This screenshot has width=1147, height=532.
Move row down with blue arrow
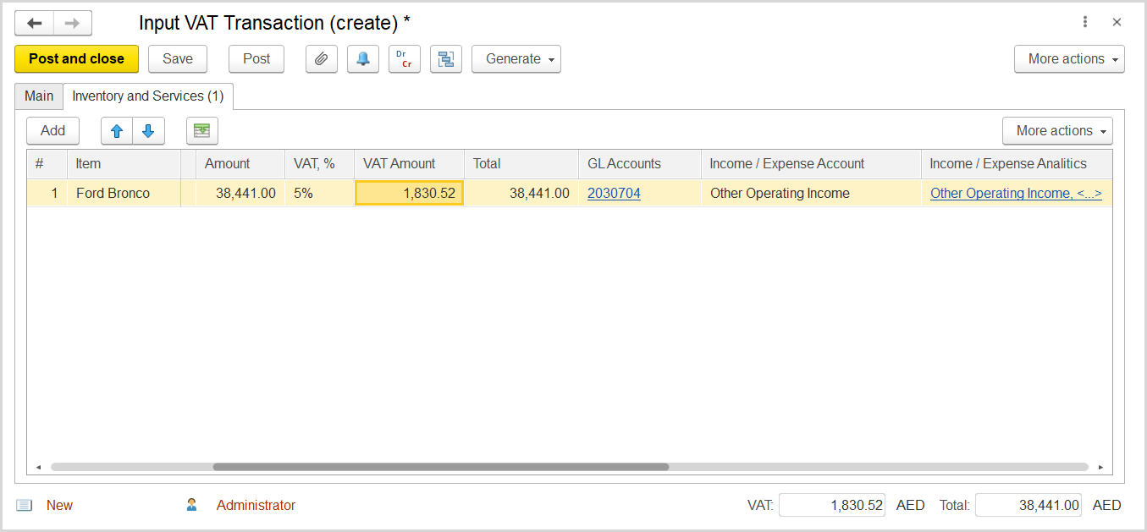tap(148, 131)
